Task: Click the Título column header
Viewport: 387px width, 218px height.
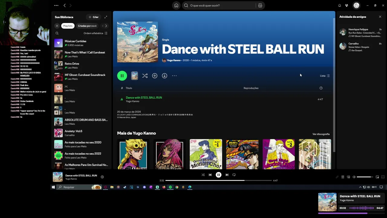Action: [x=129, y=88]
